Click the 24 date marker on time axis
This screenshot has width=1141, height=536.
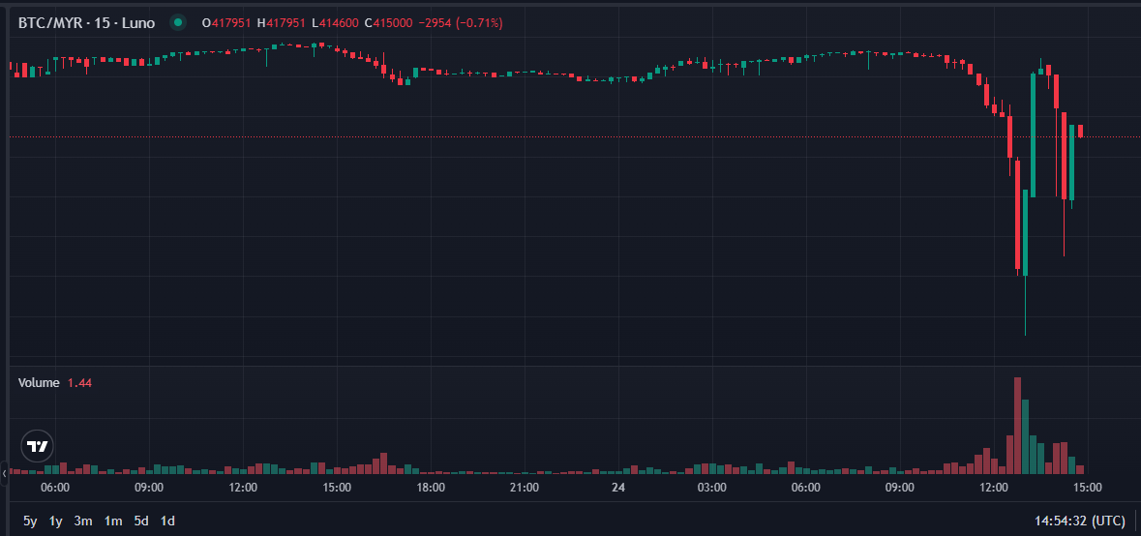618,488
